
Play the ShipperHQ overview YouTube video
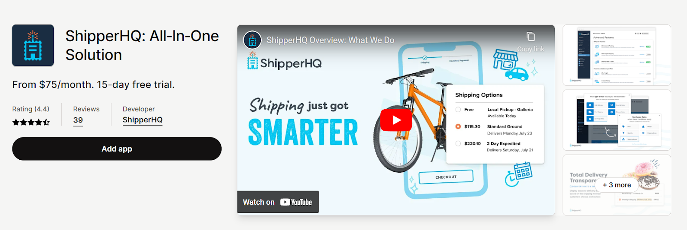[x=396, y=120]
